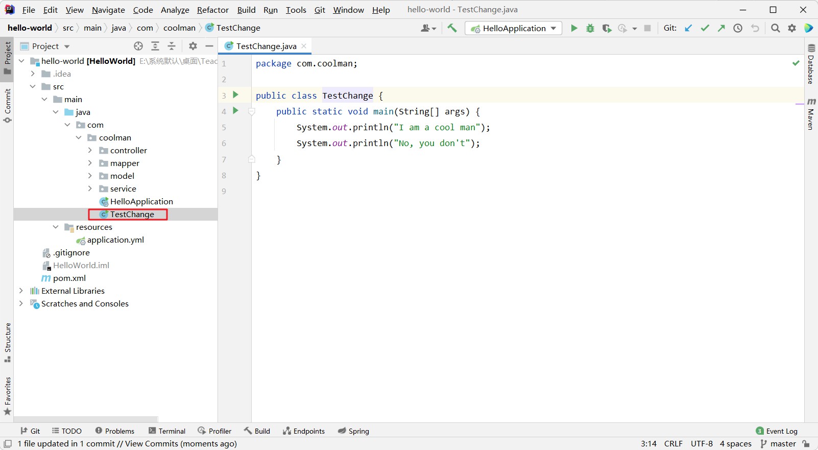The image size is (818, 450).
Task: Toggle the Project tool window sidebar tab
Action: pyautogui.click(x=7, y=57)
